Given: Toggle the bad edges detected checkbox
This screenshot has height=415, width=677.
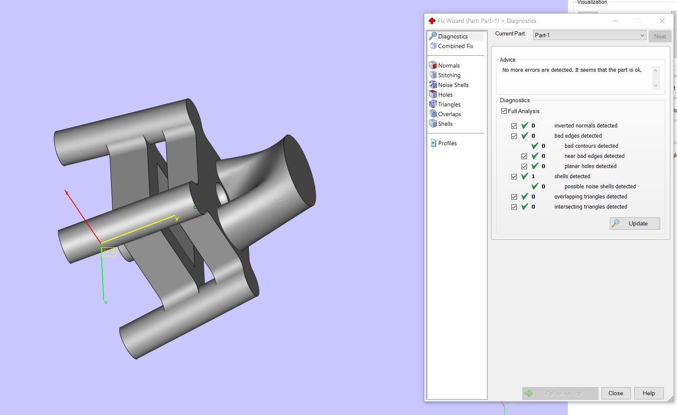Looking at the screenshot, I should point(514,136).
